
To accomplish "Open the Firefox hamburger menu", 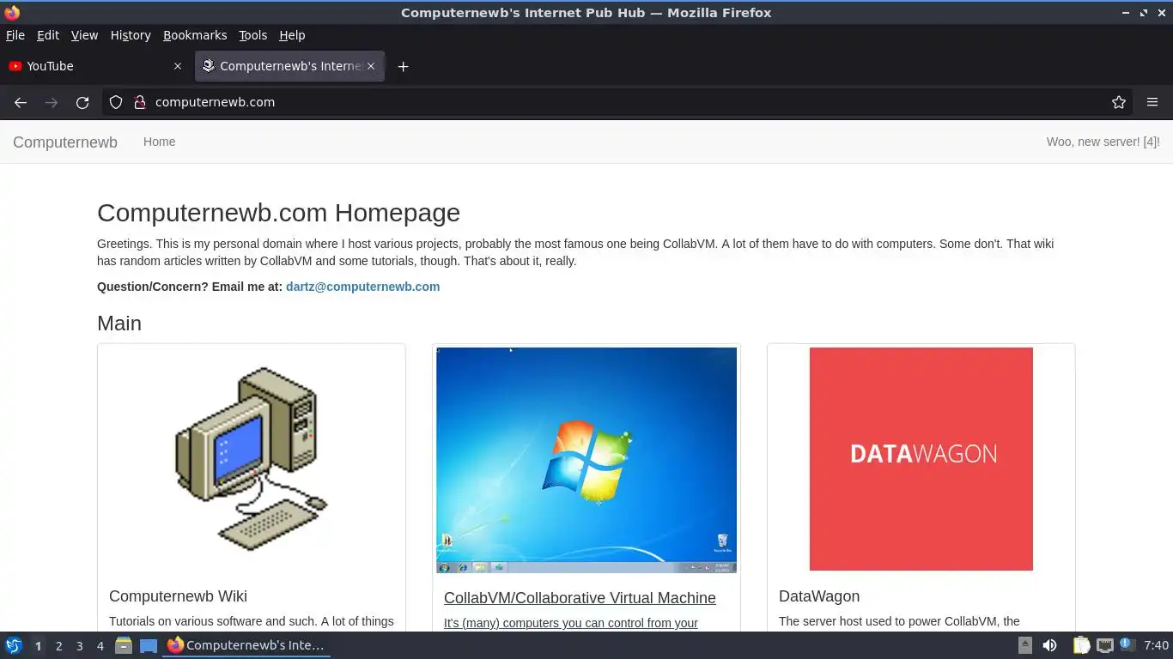I will click(x=1152, y=102).
